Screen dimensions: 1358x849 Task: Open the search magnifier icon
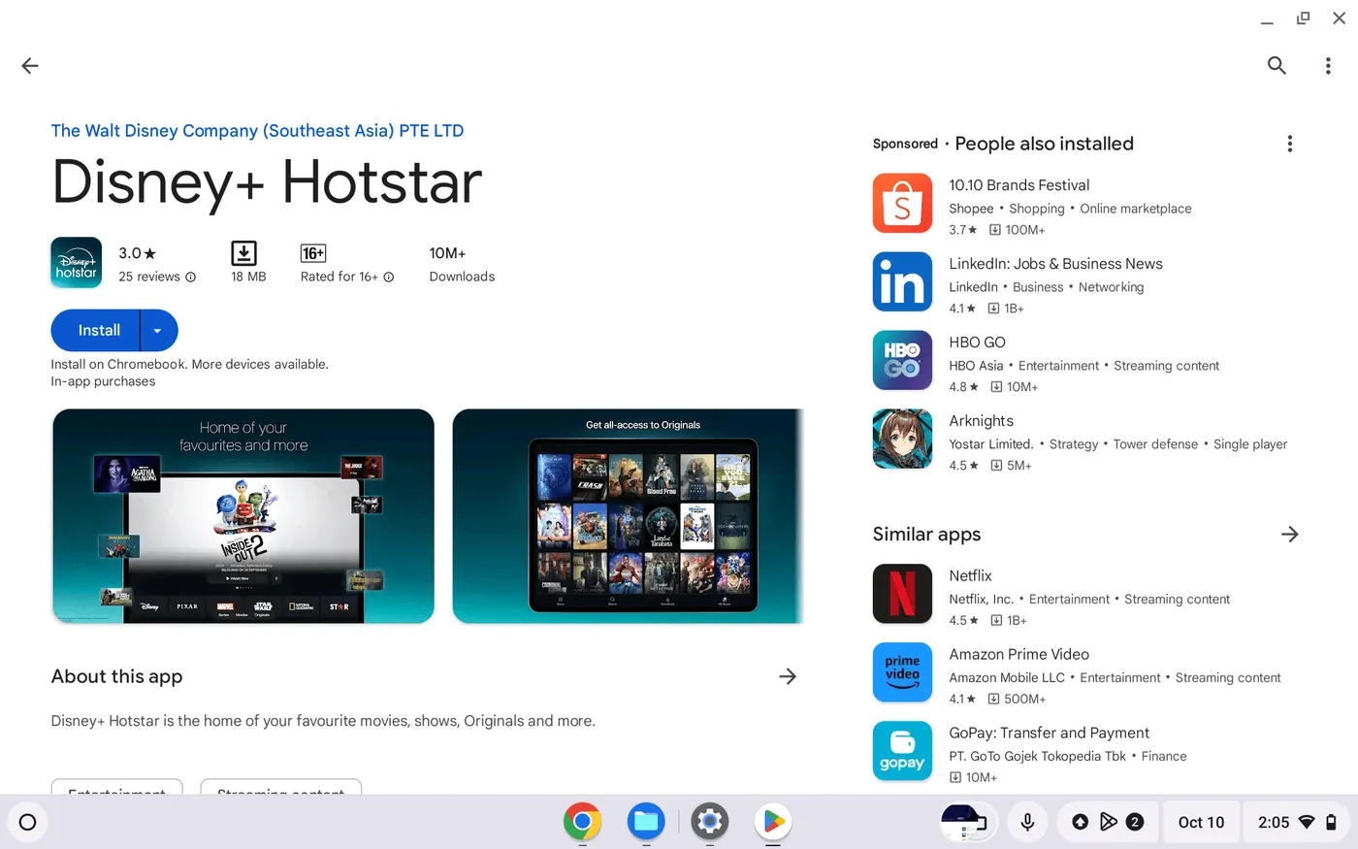click(1277, 66)
